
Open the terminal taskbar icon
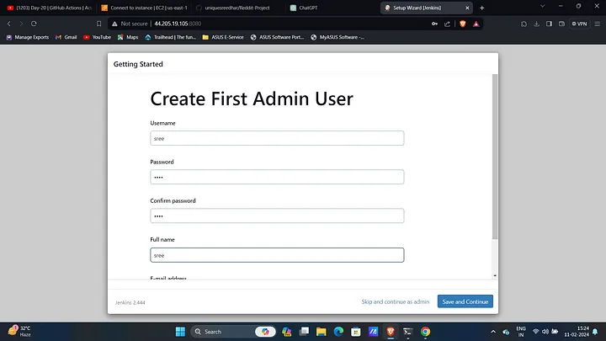407,332
